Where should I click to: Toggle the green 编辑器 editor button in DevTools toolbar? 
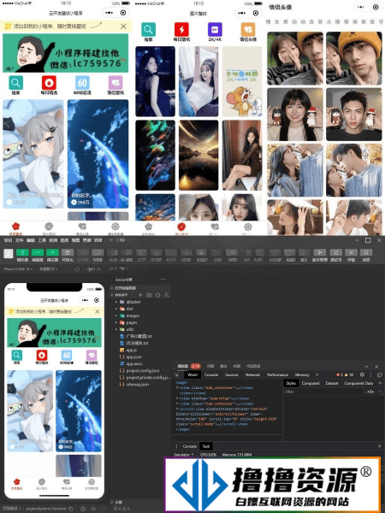tap(38, 252)
